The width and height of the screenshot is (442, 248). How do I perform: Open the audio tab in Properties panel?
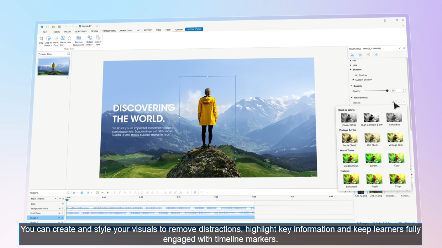pyautogui.click(x=377, y=55)
